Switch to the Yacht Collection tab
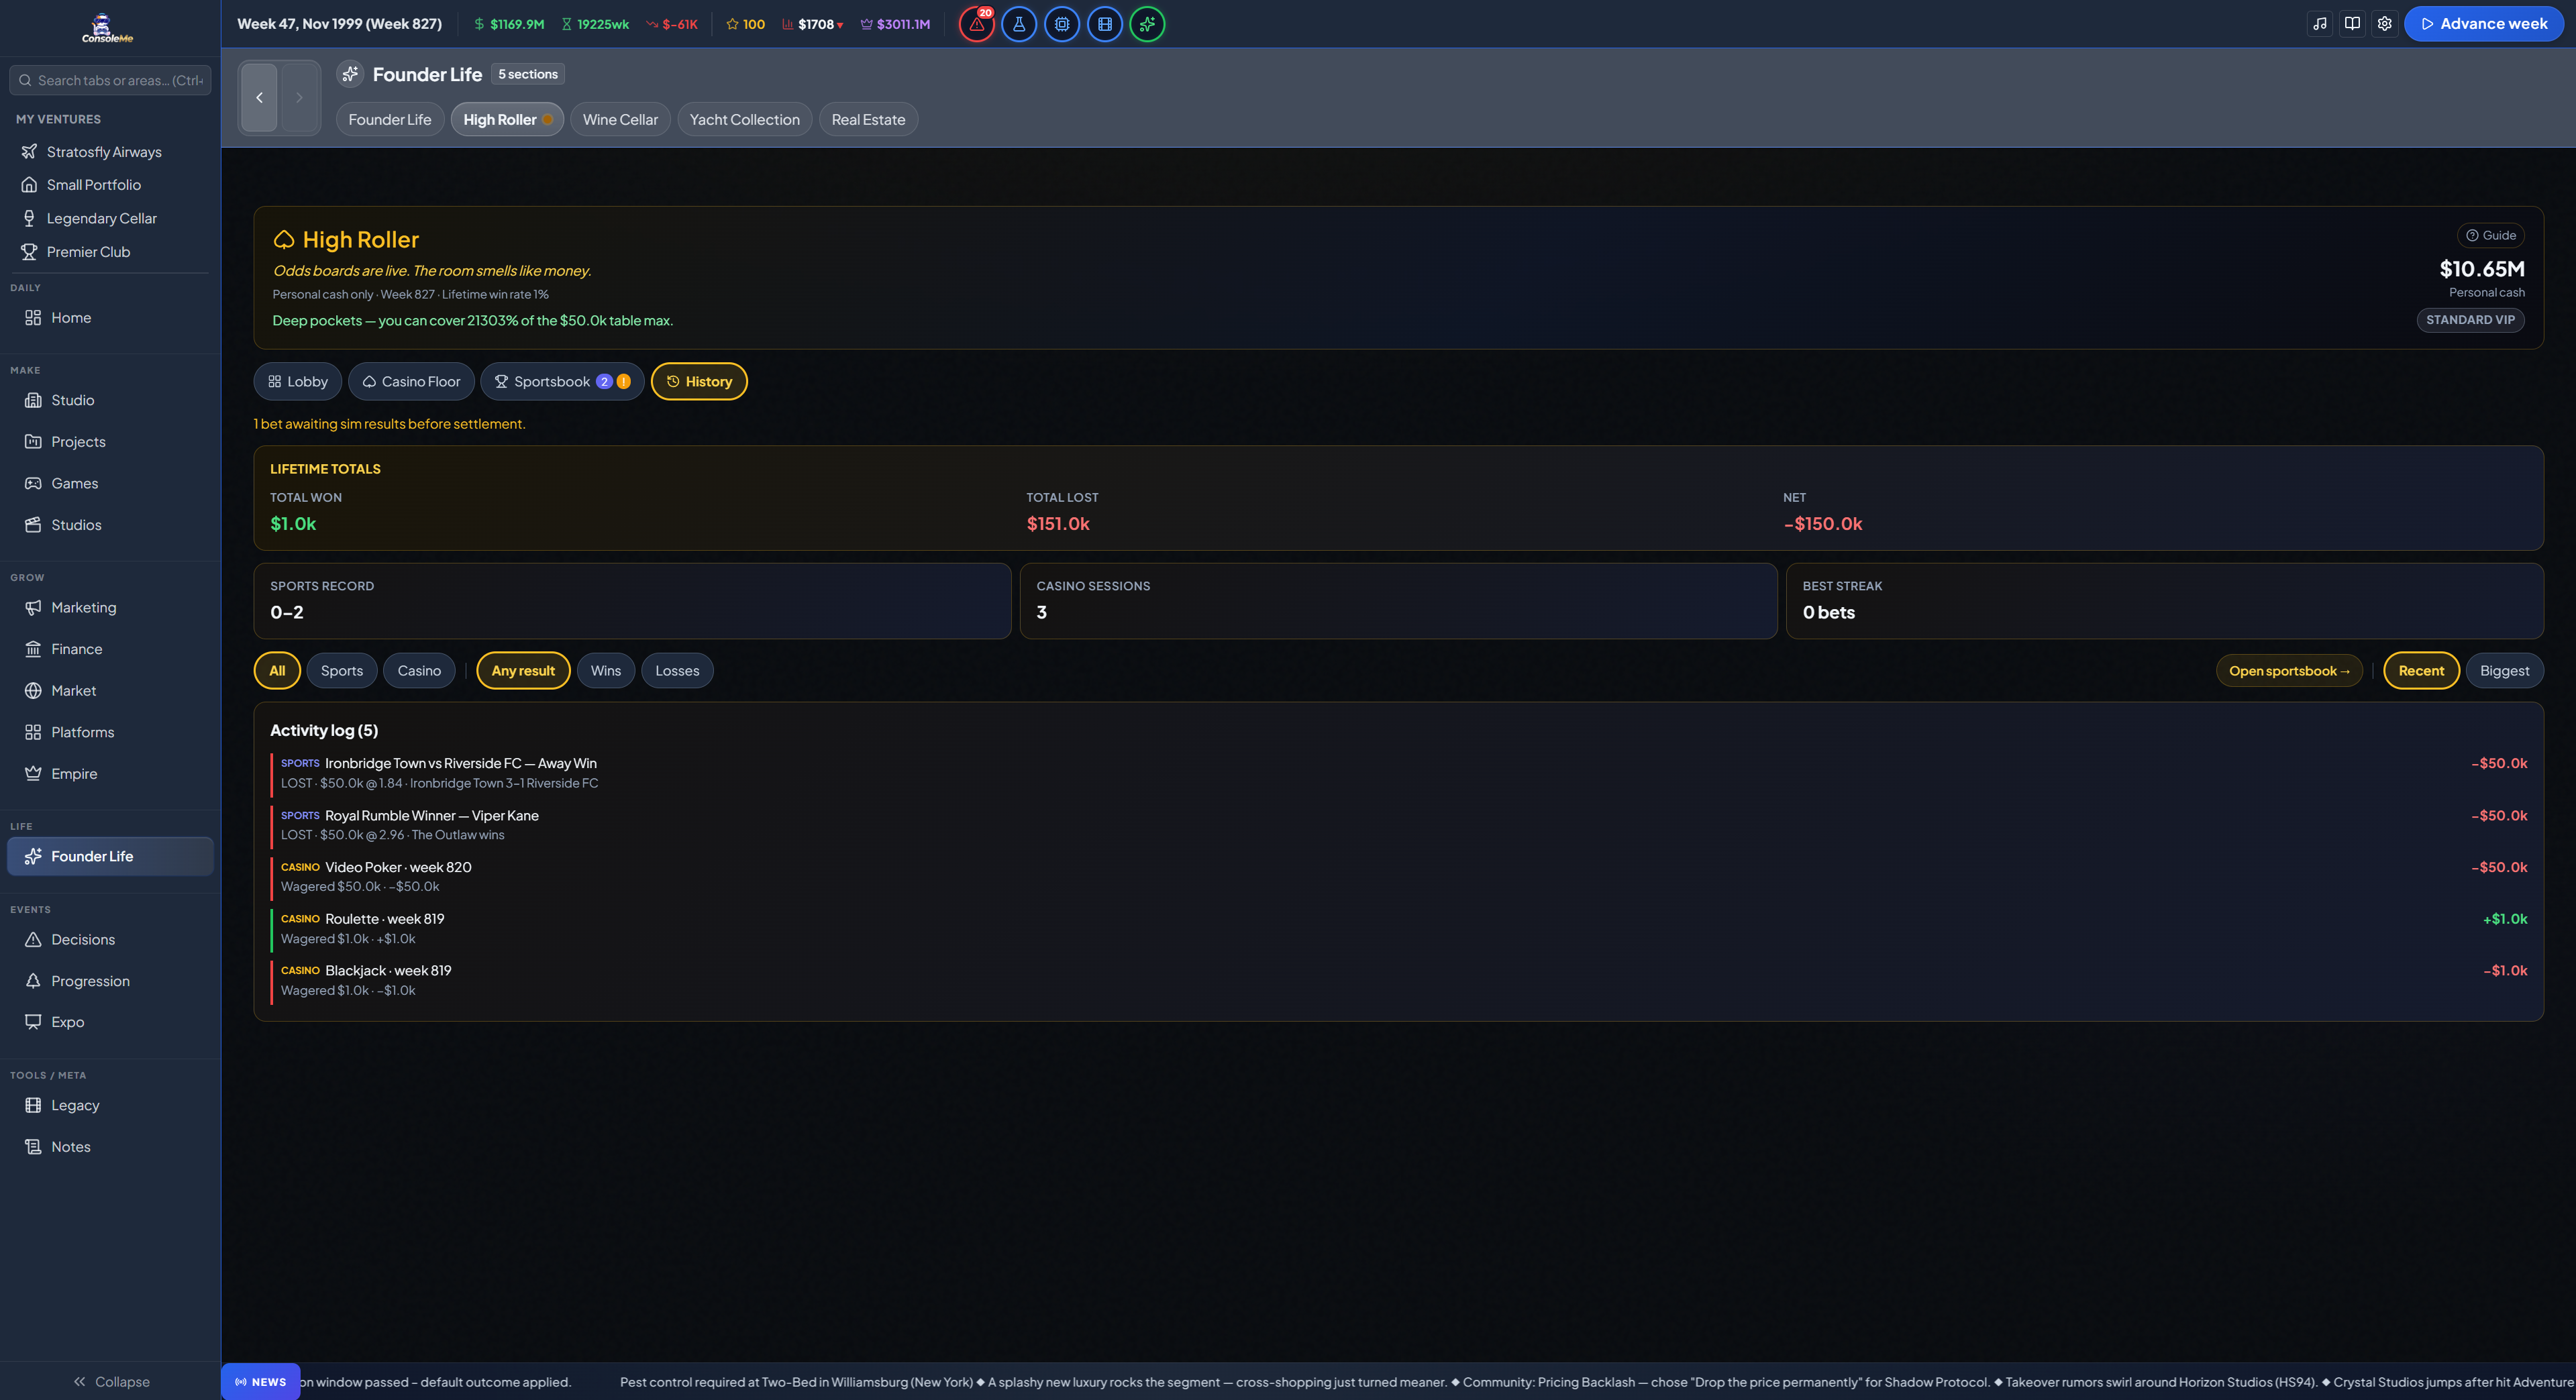 [744, 120]
